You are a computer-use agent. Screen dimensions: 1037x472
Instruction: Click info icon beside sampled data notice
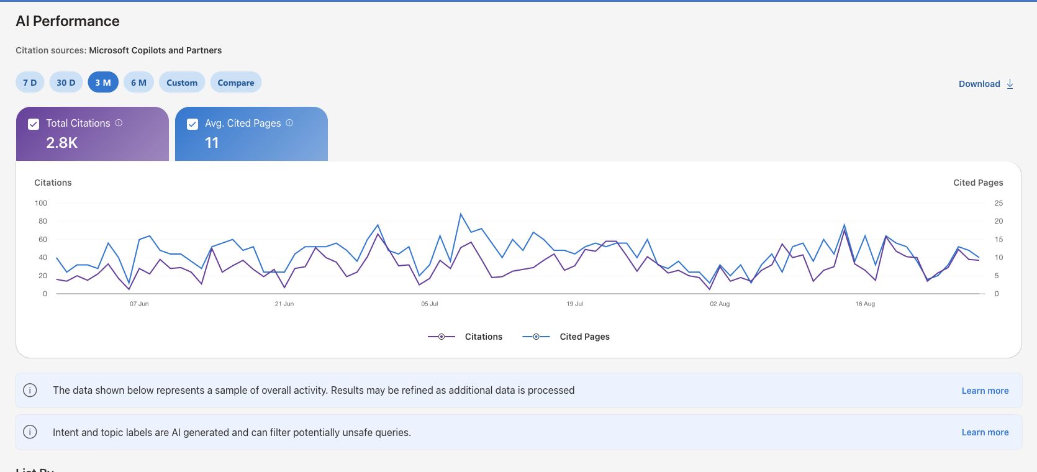30,390
